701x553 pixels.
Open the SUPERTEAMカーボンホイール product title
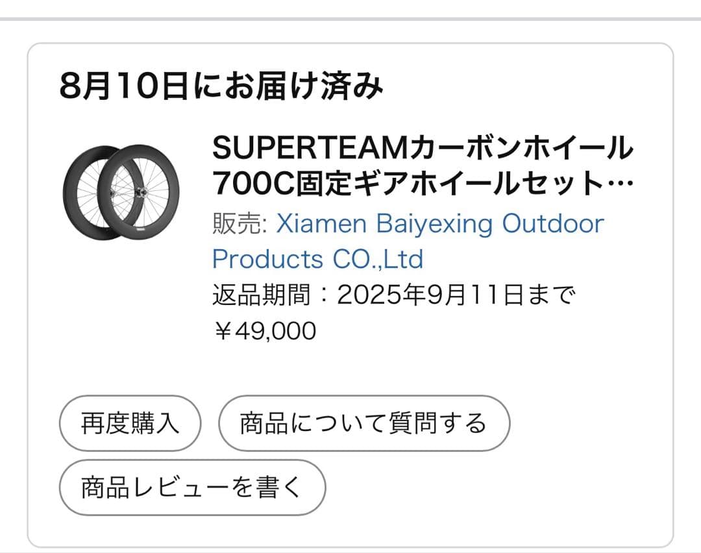[x=422, y=150]
